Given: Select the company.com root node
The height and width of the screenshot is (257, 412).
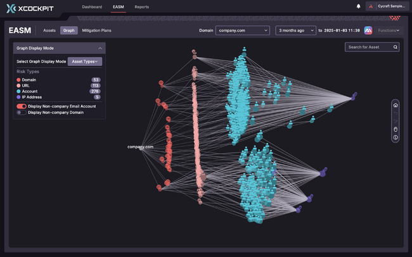Looking at the screenshot, I should [141, 147].
